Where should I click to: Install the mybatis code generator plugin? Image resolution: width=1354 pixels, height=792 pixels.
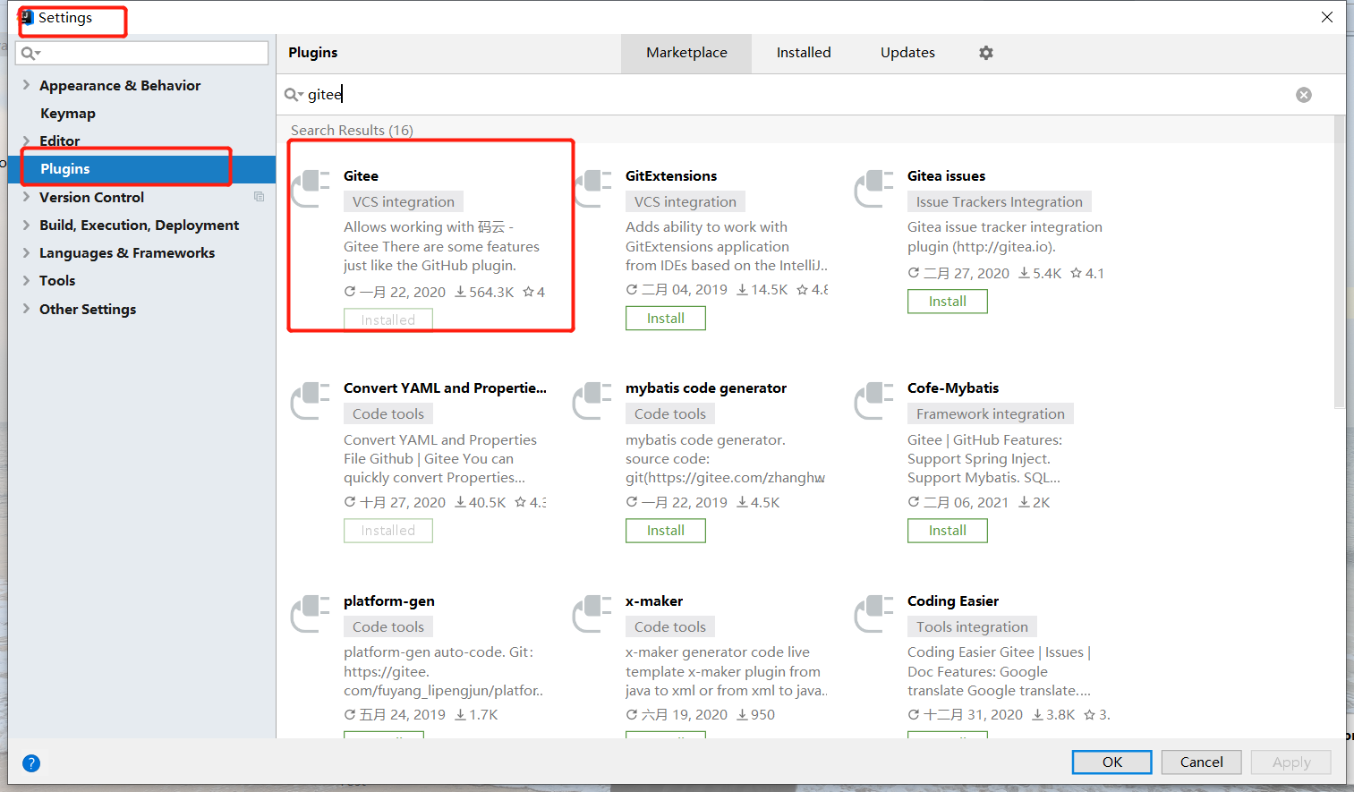666,531
